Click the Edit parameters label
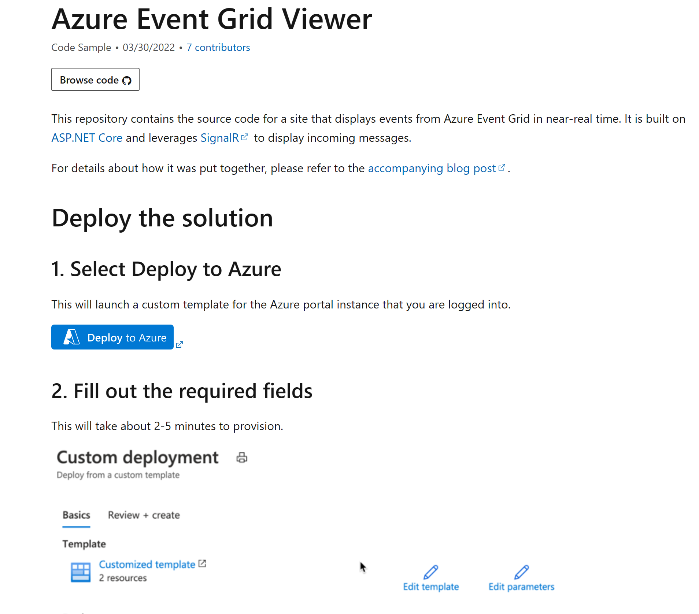This screenshot has width=699, height=614. (521, 587)
